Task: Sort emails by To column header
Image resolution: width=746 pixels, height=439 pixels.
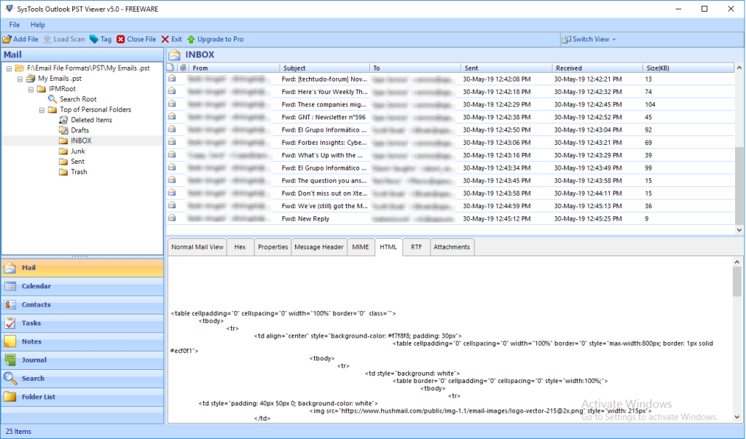Action: (415, 68)
